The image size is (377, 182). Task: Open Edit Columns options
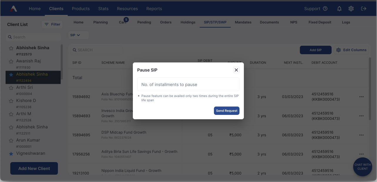pos(351,50)
